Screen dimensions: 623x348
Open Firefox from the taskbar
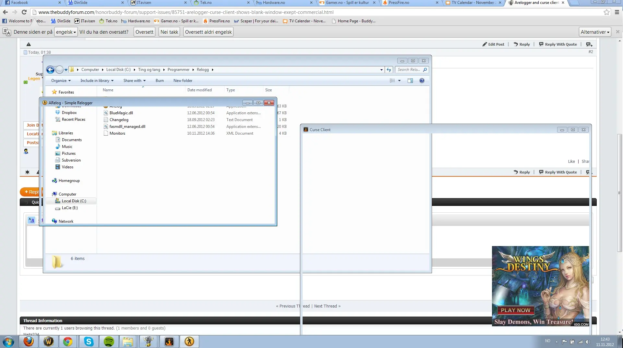pyautogui.click(x=29, y=342)
